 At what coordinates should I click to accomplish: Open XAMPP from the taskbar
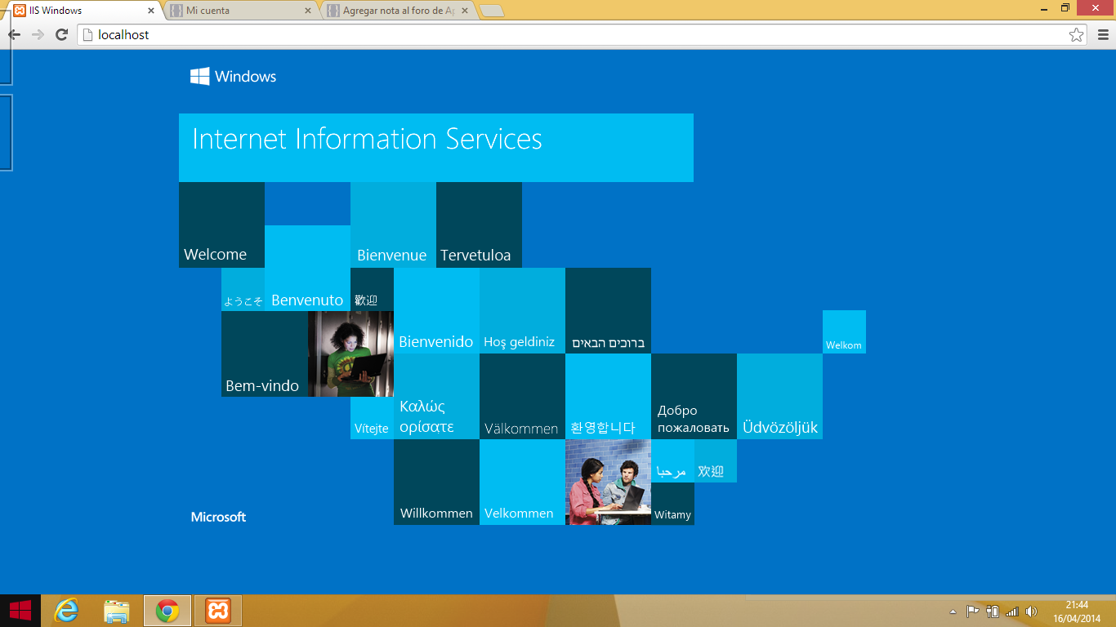(x=218, y=611)
